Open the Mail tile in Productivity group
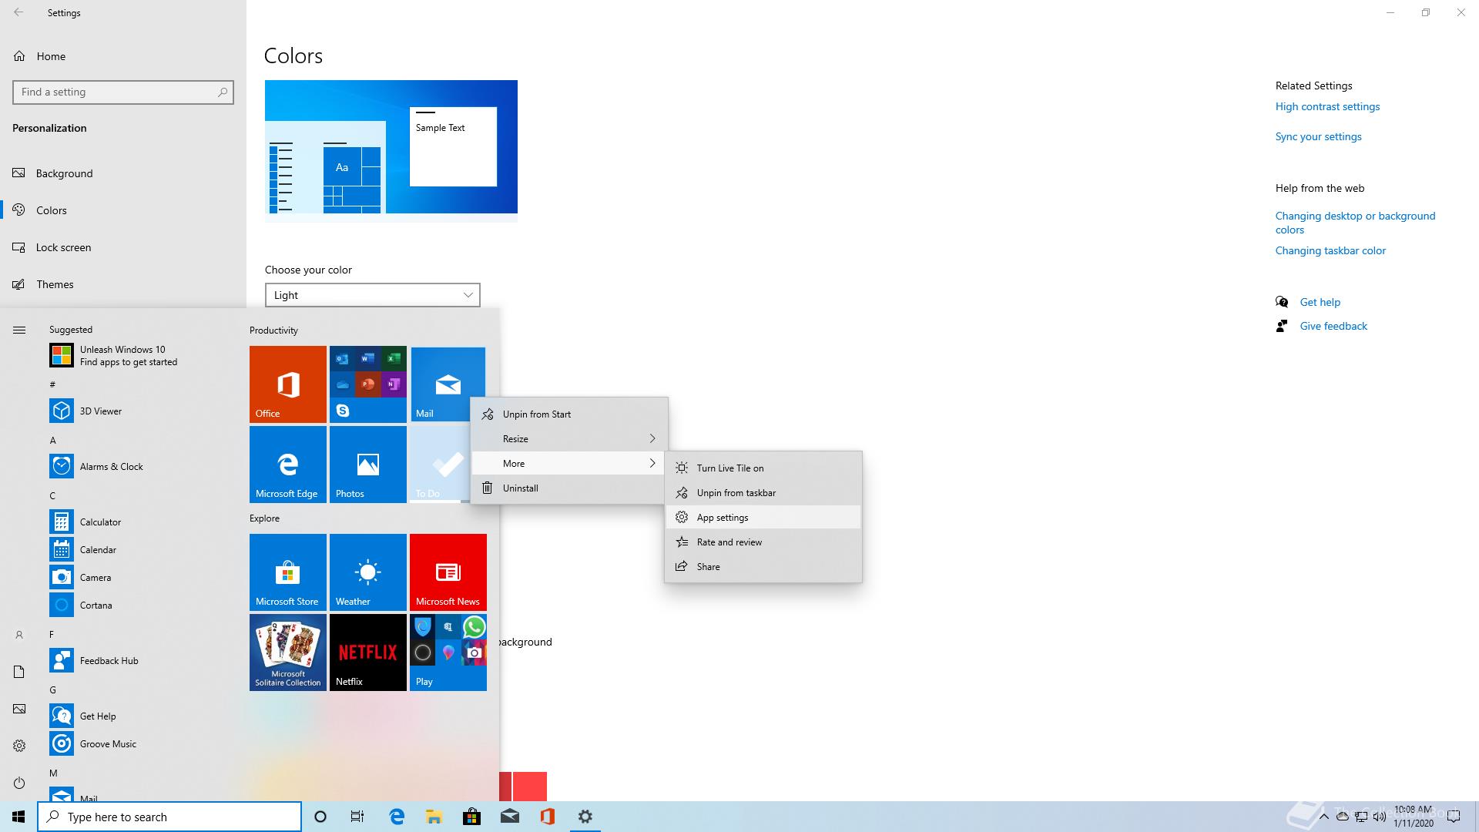This screenshot has width=1479, height=832. (448, 384)
